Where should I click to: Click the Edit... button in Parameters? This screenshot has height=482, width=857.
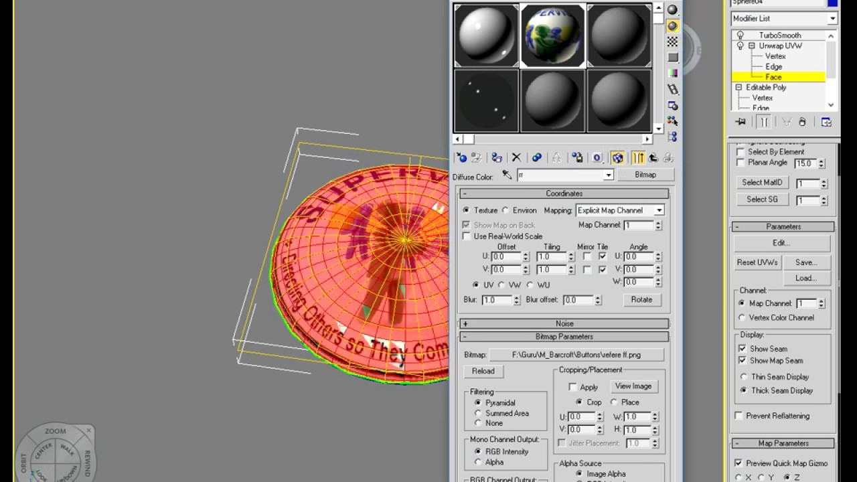coord(781,243)
